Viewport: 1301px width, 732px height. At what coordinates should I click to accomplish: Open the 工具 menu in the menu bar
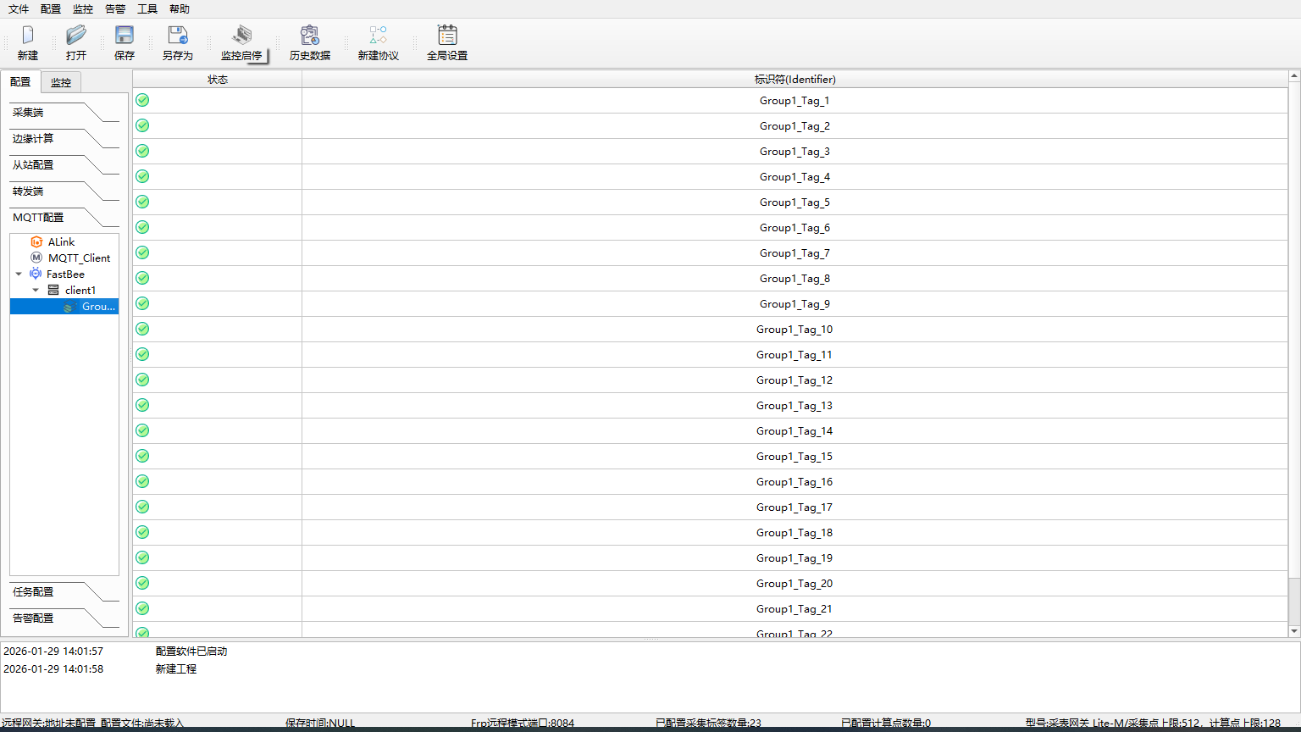pyautogui.click(x=147, y=9)
